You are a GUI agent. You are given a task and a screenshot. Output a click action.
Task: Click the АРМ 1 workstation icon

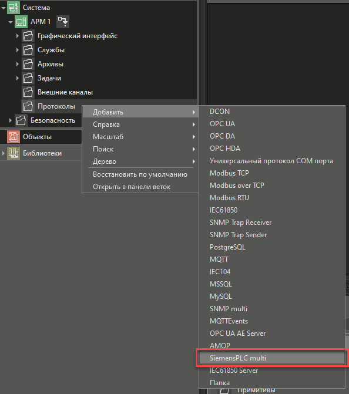[x=21, y=22]
